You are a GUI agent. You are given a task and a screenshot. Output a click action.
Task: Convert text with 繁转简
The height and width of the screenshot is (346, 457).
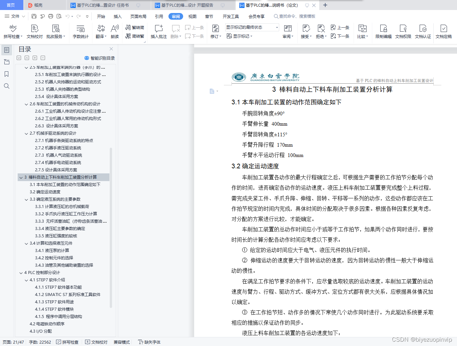tap(135, 27)
